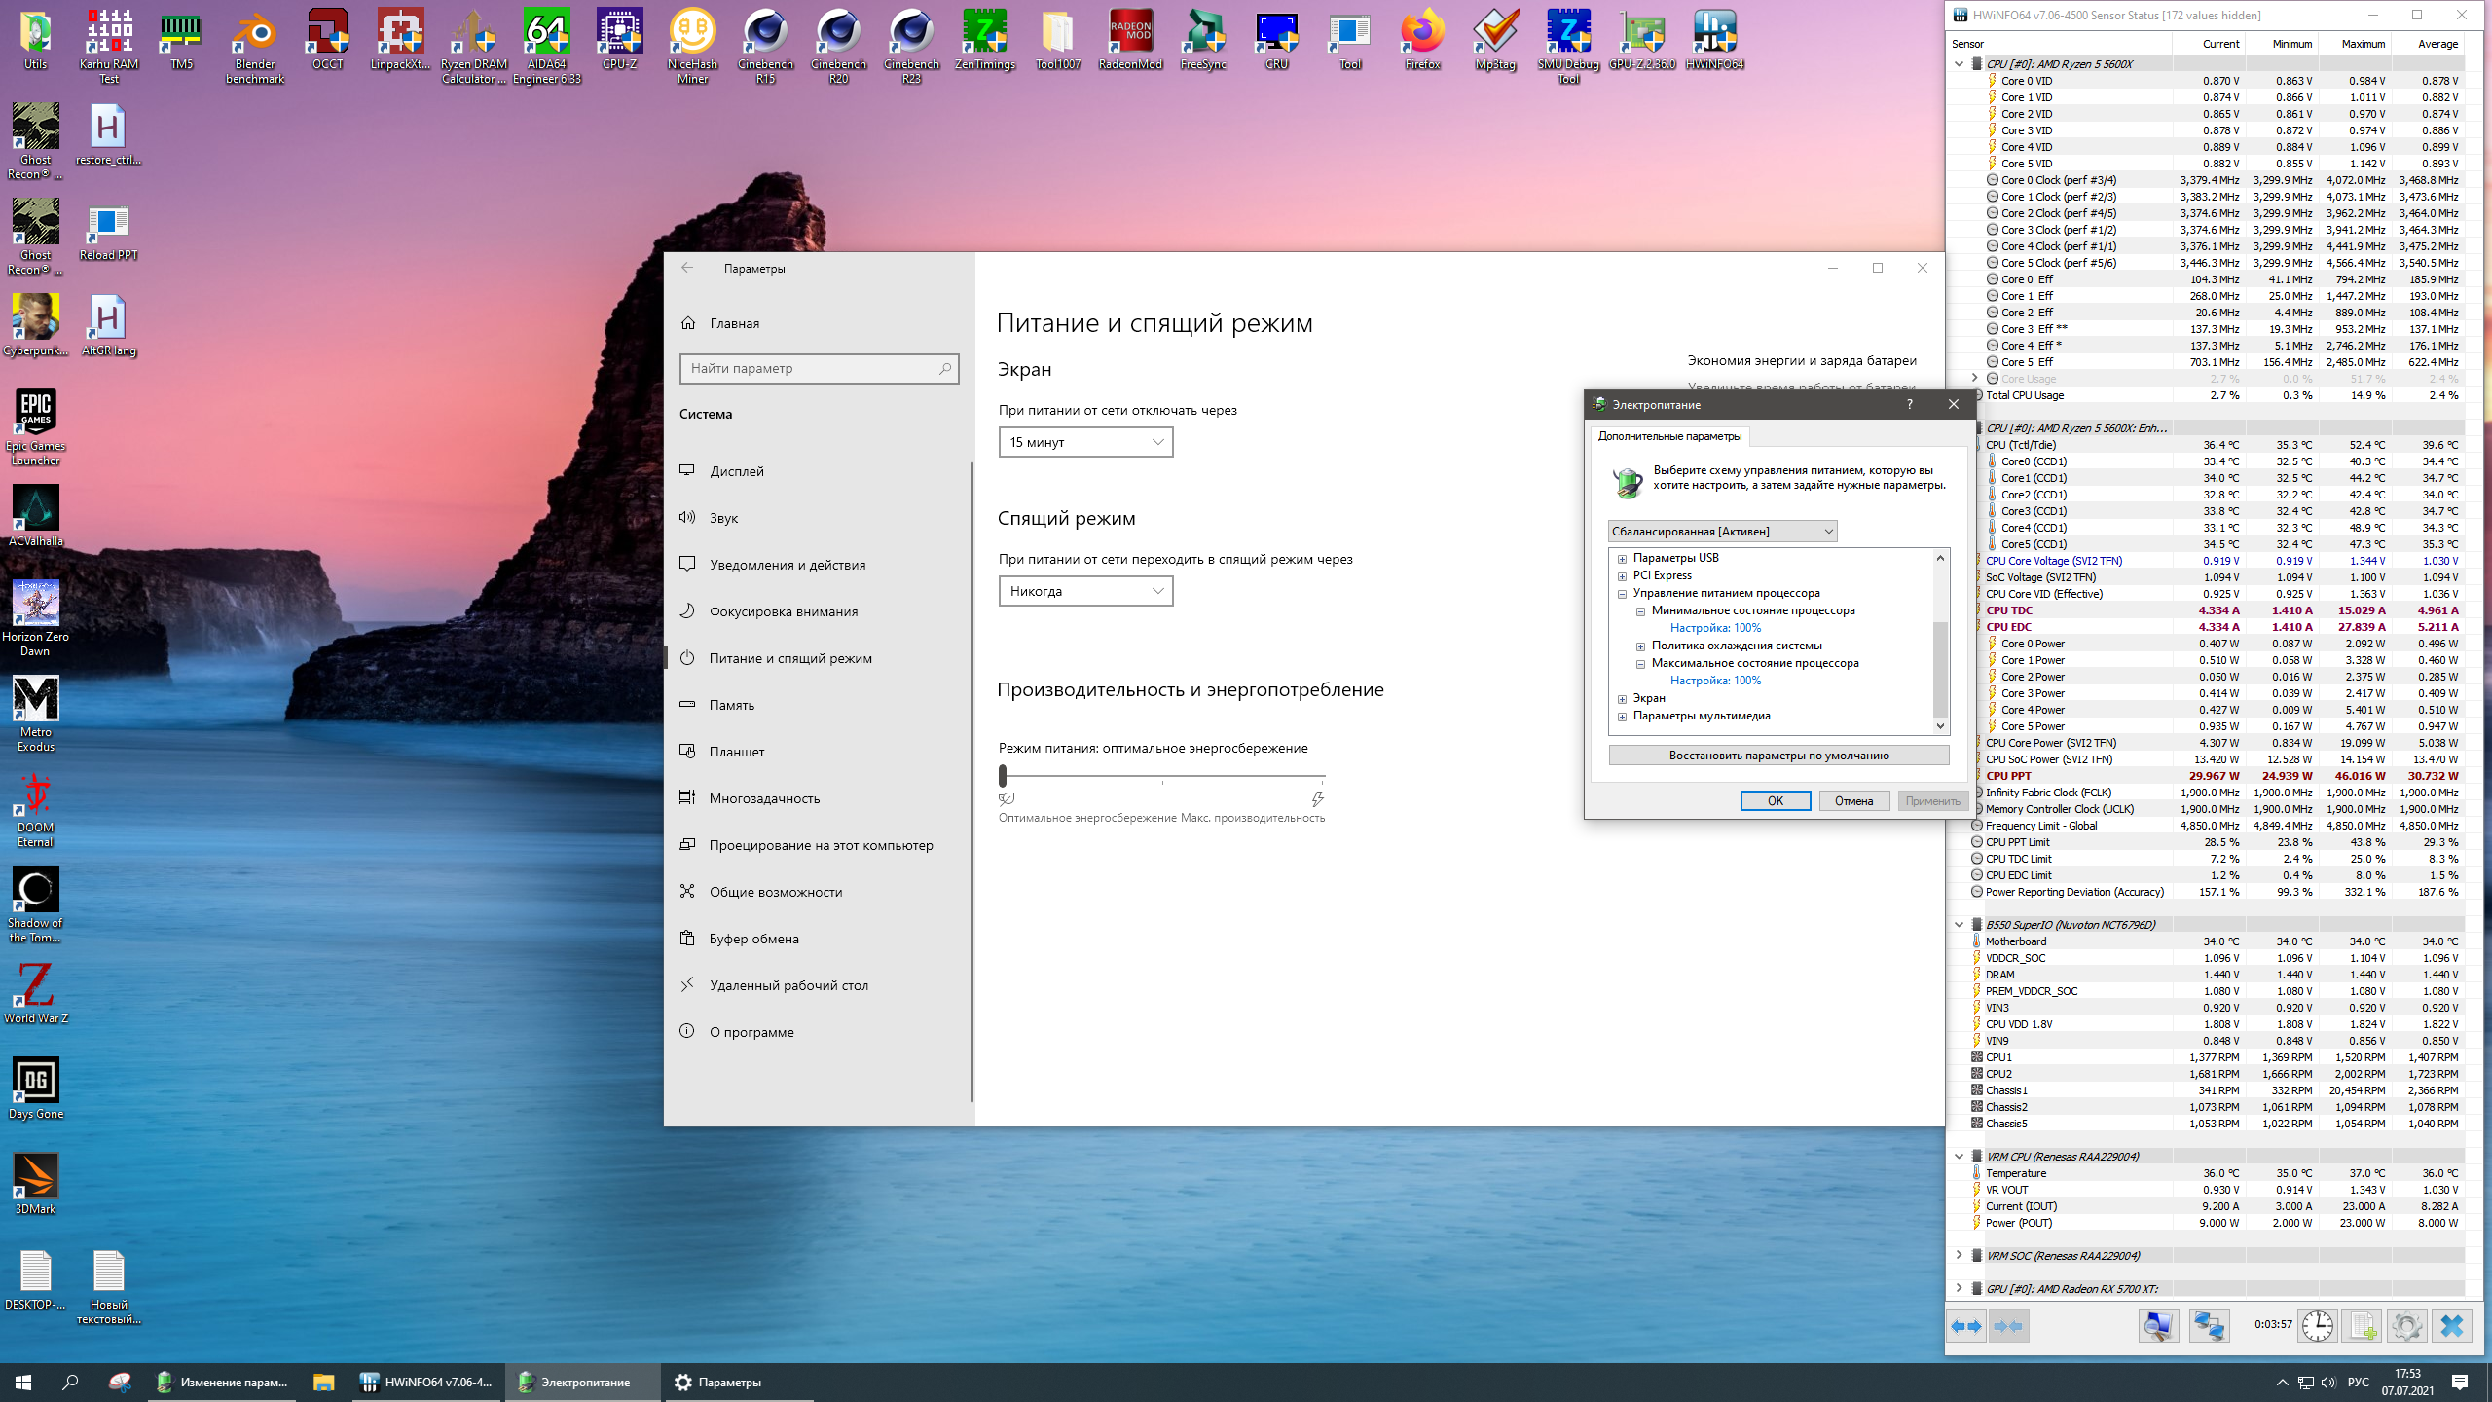Image resolution: width=2492 pixels, height=1402 pixels.
Task: Click the HWiNFO network monitors icon
Action: [2208, 1326]
